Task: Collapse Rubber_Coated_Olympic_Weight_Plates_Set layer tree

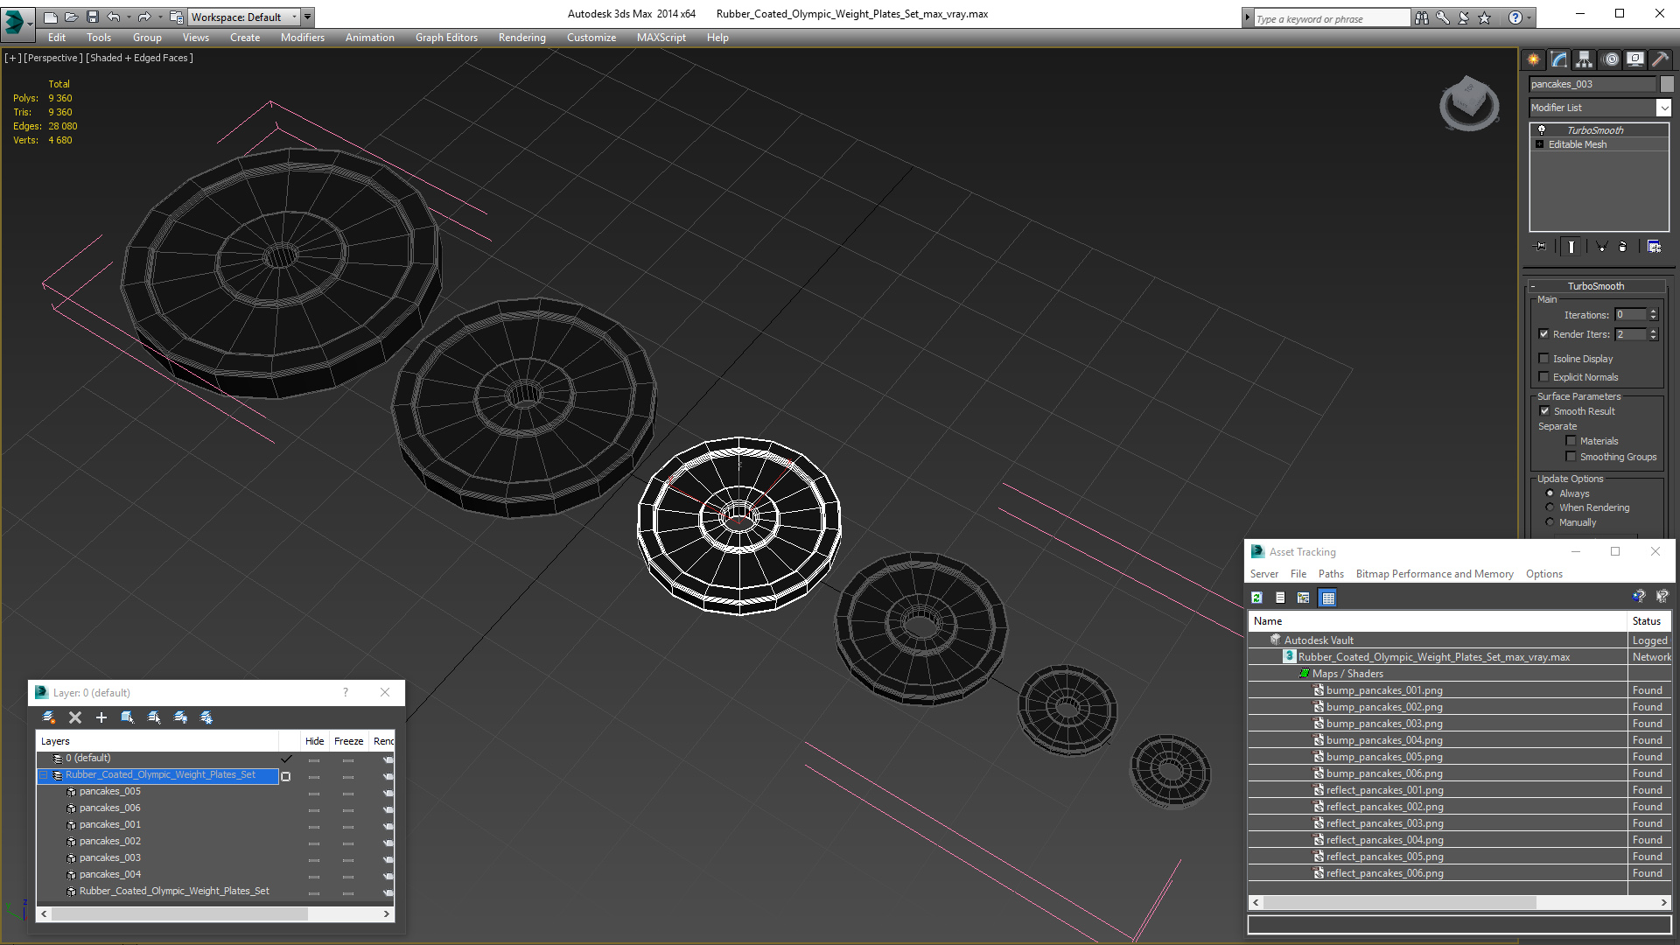Action: 44,775
